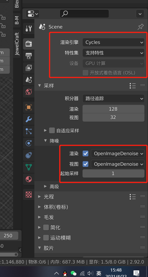The width and height of the screenshot is (148, 277).
Task: Open the Modifier properties wrench icon
Action: coord(28,119)
